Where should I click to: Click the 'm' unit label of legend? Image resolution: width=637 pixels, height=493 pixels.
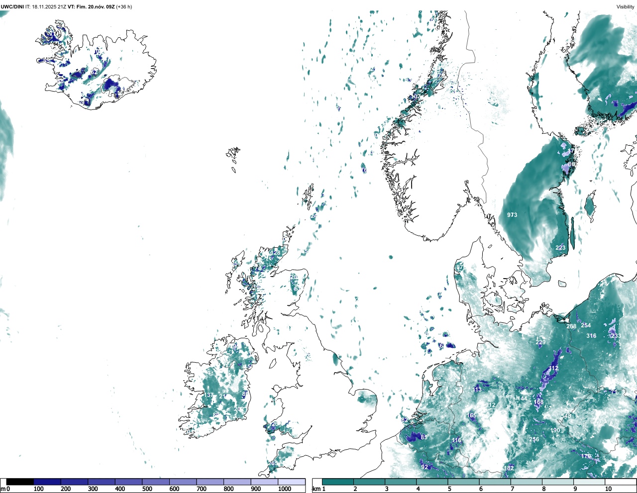pyautogui.click(x=3, y=489)
